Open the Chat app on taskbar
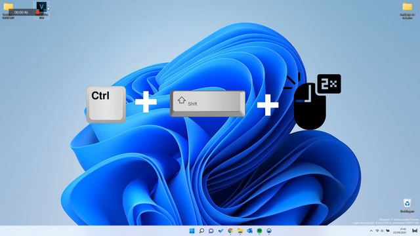The width and height of the screenshot is (420, 236). (211, 231)
